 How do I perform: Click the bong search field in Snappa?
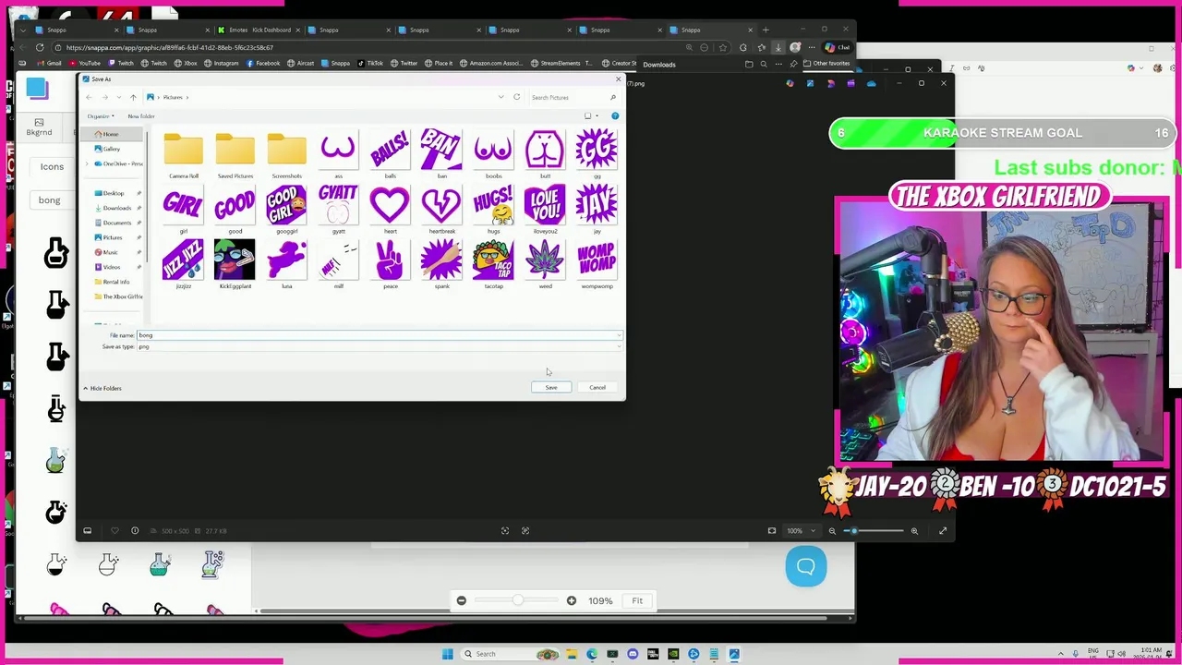click(x=51, y=200)
